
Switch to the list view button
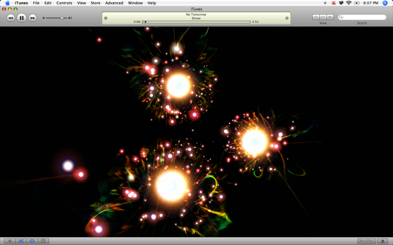(x=316, y=17)
